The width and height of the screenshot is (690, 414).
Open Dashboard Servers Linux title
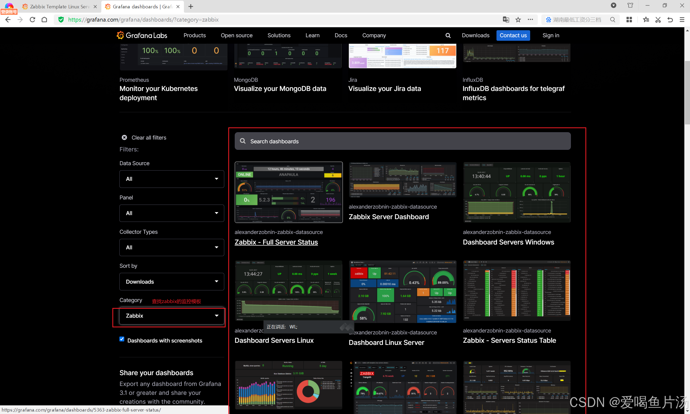point(274,340)
